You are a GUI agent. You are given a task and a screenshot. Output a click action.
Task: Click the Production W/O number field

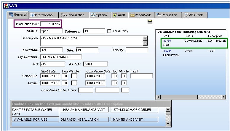50,24
